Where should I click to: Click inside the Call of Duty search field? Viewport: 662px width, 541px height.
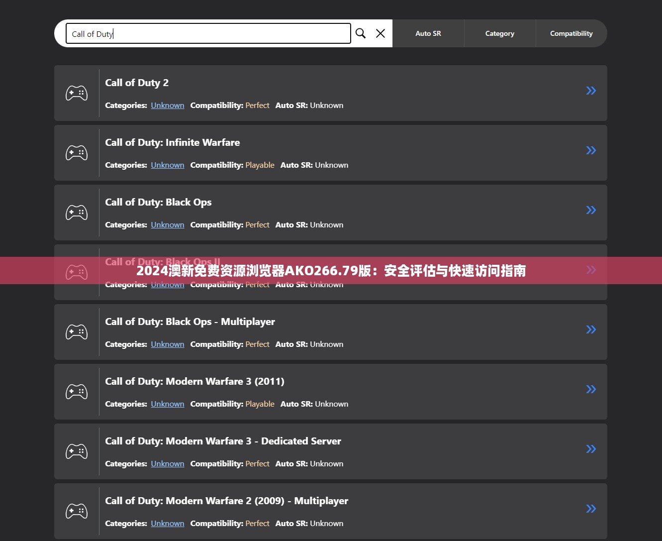click(x=208, y=34)
